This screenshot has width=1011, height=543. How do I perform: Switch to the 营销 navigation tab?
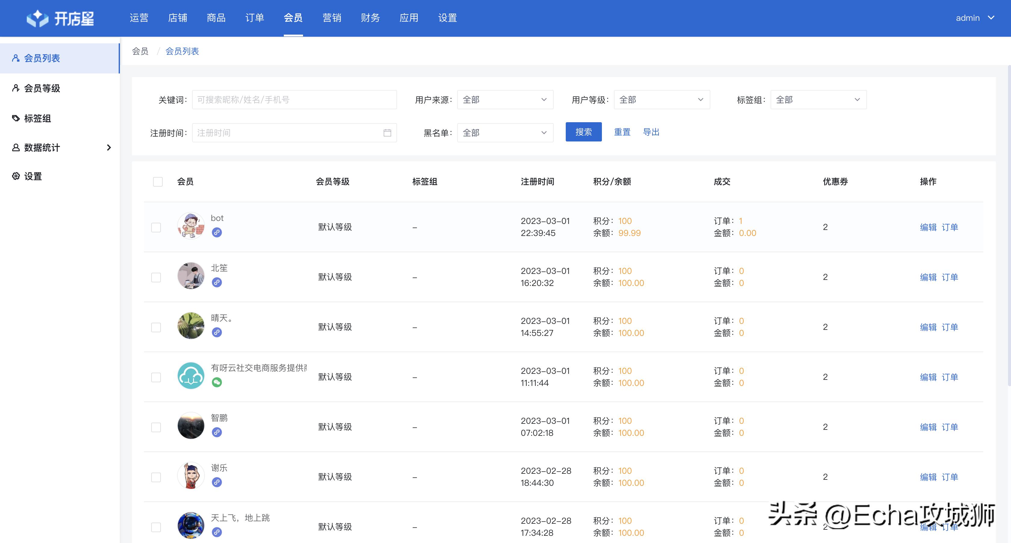coord(332,18)
